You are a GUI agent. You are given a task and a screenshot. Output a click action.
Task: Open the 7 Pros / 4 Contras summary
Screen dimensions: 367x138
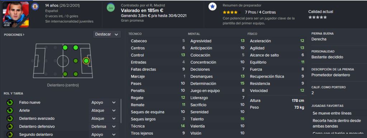coord(260,12)
